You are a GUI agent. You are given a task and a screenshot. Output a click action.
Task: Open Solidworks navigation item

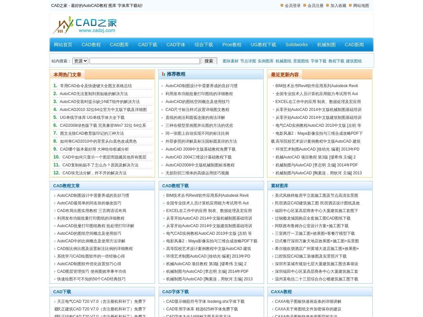(x=296, y=45)
